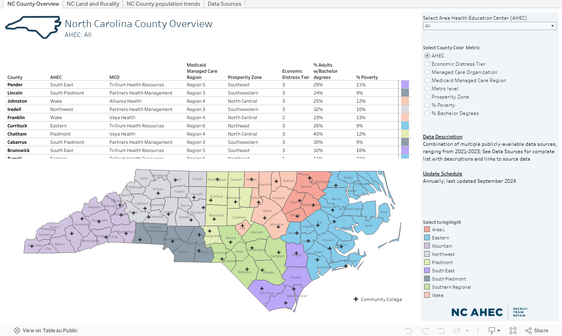This screenshot has height=336, width=562.
Task: Open the AHEC selection dropdown
Action: 490,26
